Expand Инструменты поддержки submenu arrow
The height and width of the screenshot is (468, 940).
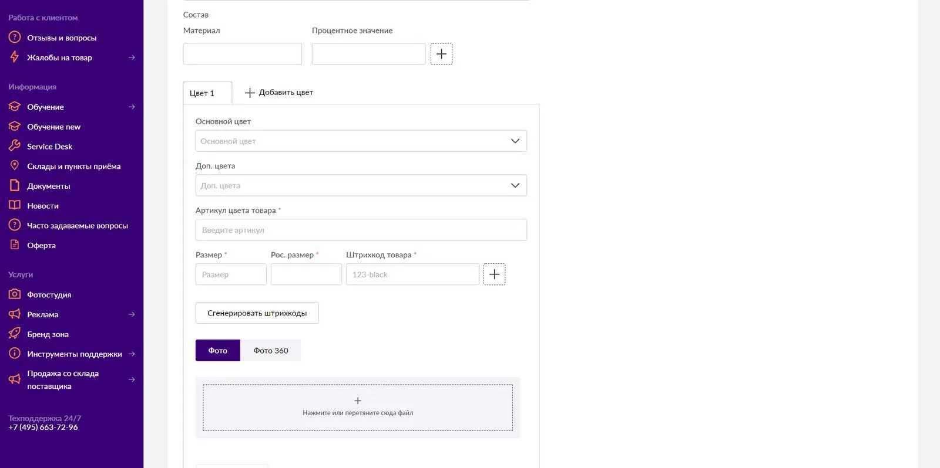pyautogui.click(x=132, y=354)
